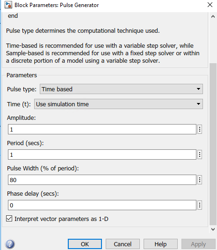Click into the Period (secs) input field
Viewport: 217px width, 250px height.
102,154
